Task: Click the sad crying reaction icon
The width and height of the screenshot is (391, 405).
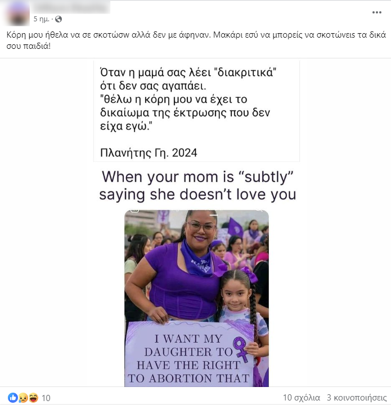Action: [x=23, y=398]
